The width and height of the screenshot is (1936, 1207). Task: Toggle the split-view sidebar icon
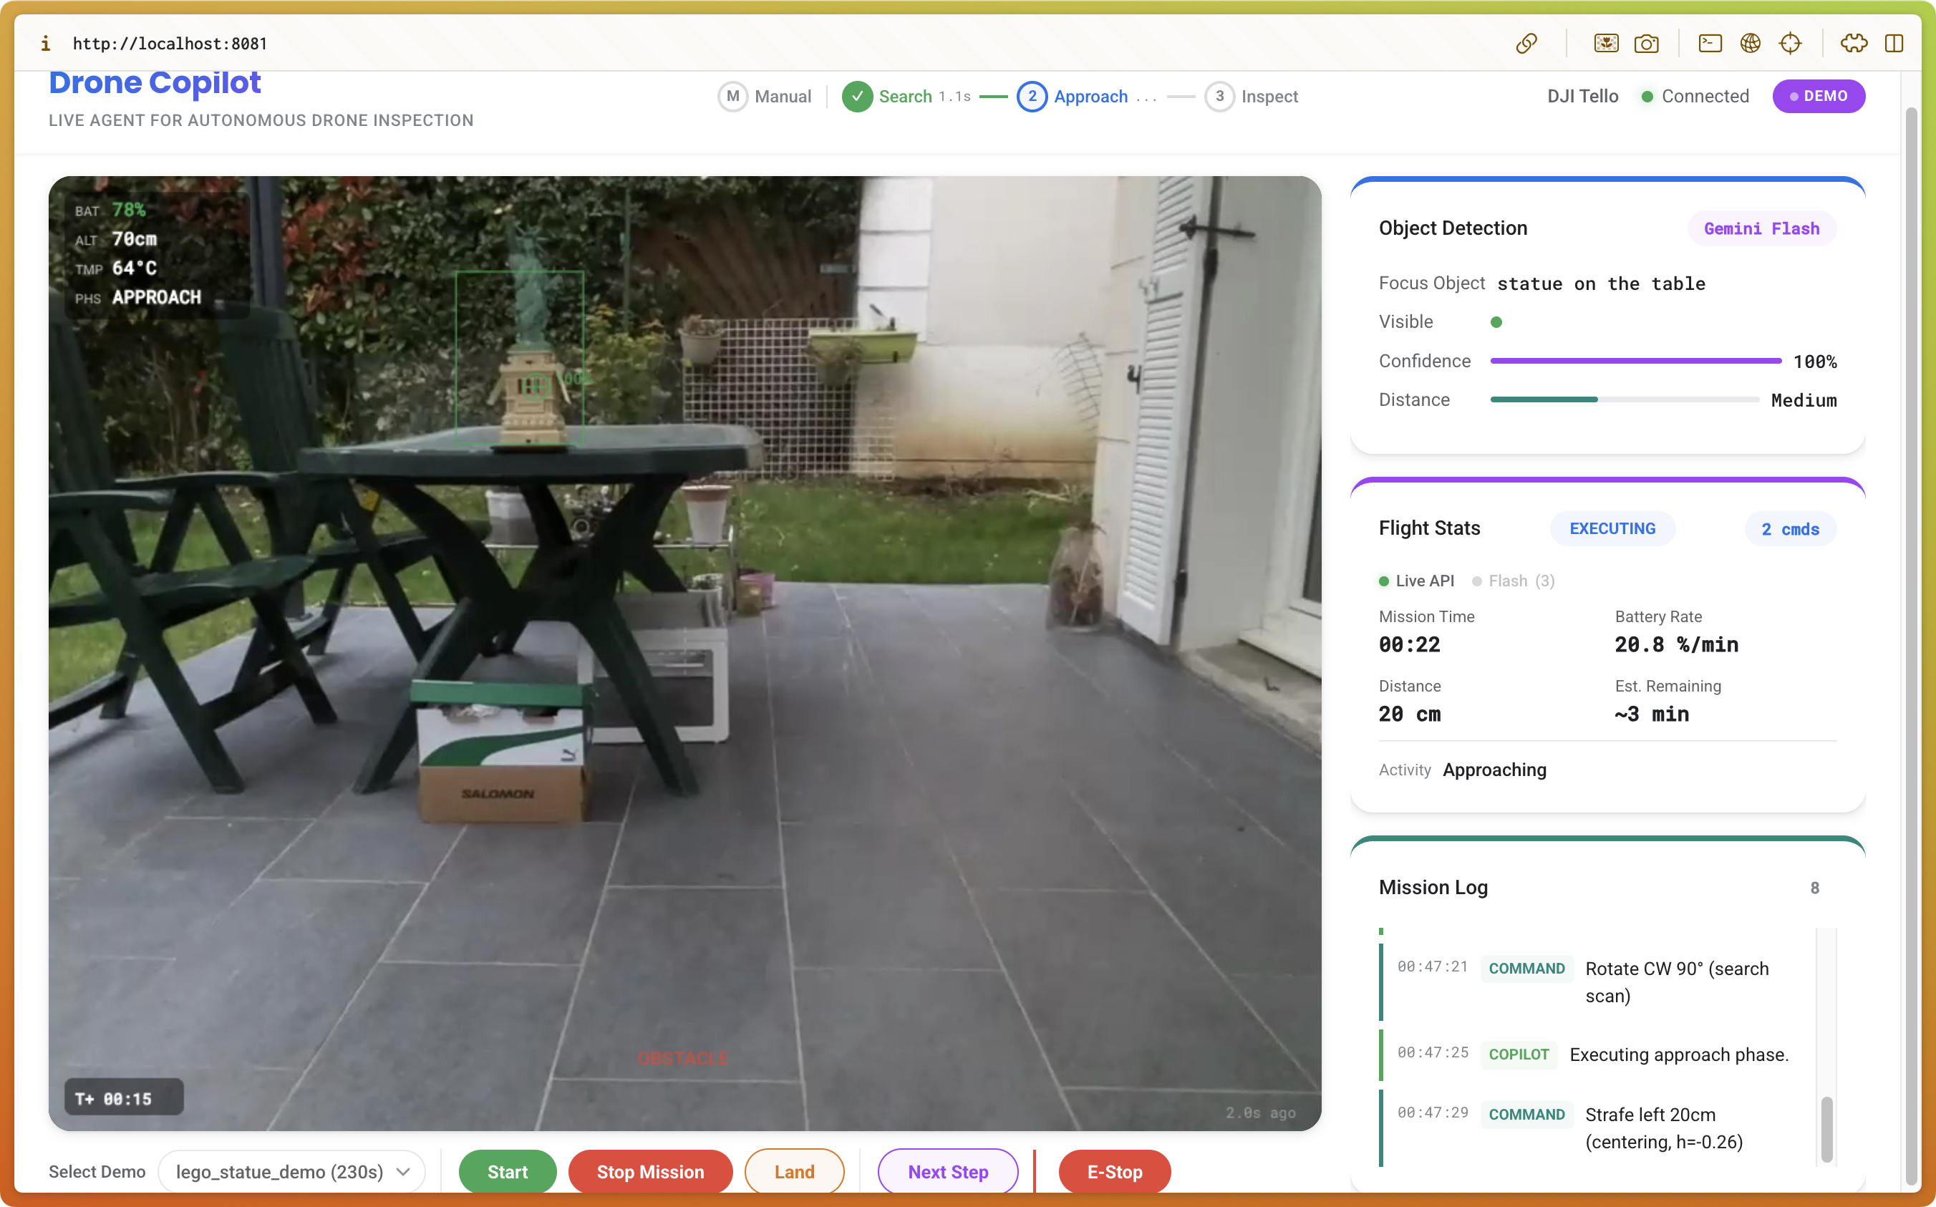1894,43
